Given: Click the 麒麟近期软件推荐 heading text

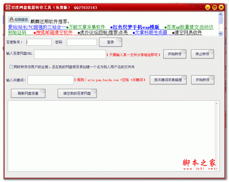Looking at the screenshot, I should pyautogui.click(x=50, y=22).
